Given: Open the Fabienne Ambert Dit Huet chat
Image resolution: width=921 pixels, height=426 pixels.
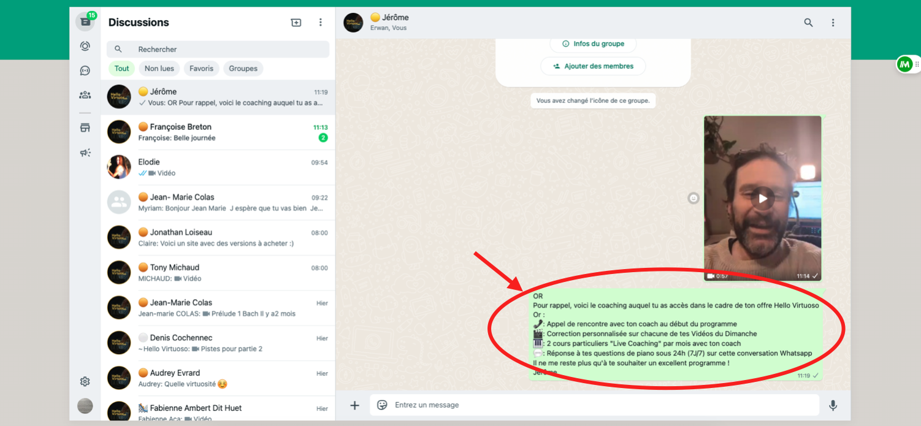Looking at the screenshot, I should click(x=218, y=408).
